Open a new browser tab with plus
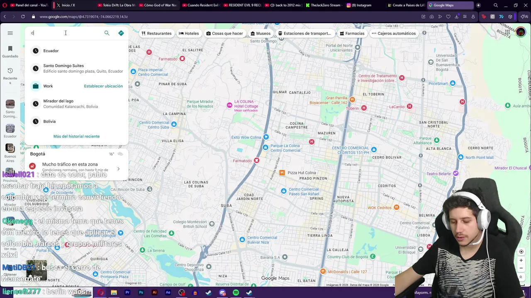 478,5
